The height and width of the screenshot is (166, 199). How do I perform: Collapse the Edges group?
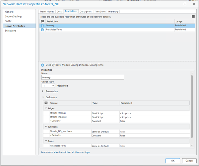(46, 108)
